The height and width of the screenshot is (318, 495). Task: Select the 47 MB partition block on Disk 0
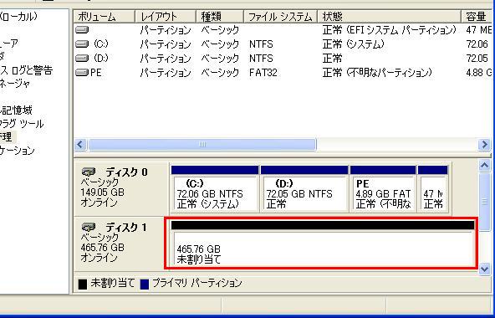tap(433, 190)
